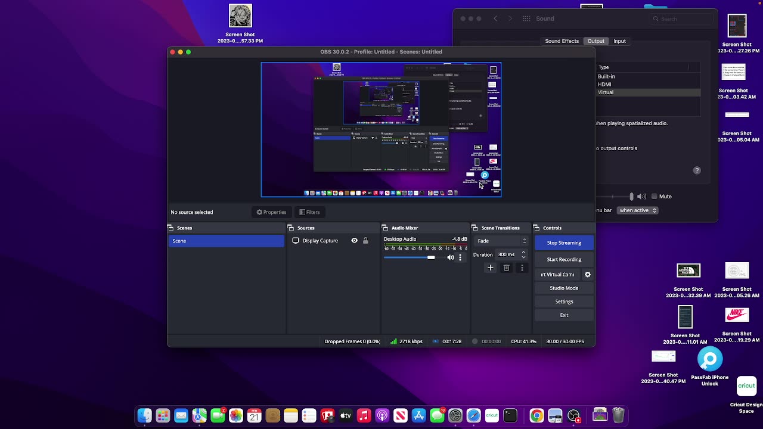Screen dimensions: 763x429
Task: Open Desktop Audio three-dot options menu
Action: [460, 257]
